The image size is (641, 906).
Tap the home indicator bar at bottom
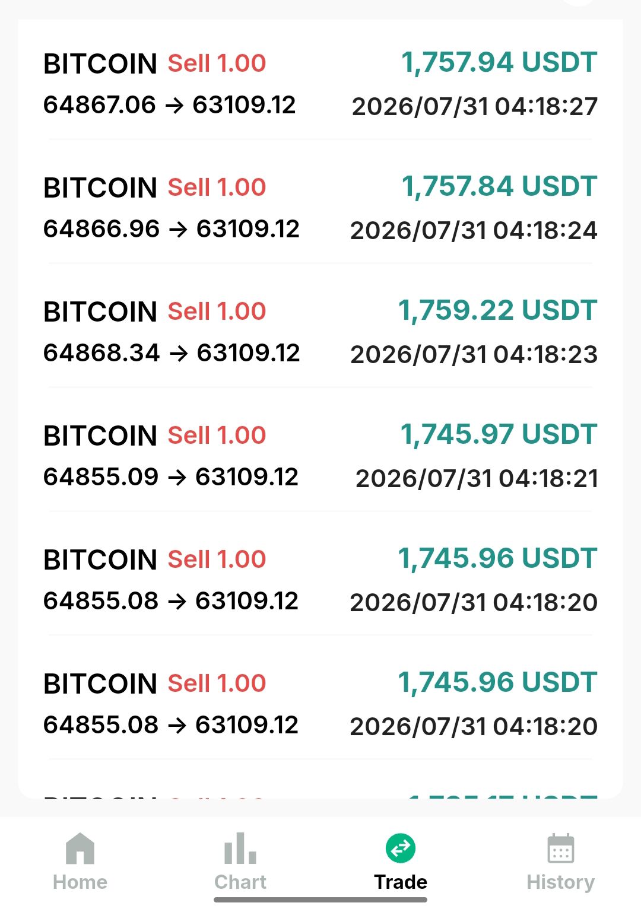(x=320, y=899)
